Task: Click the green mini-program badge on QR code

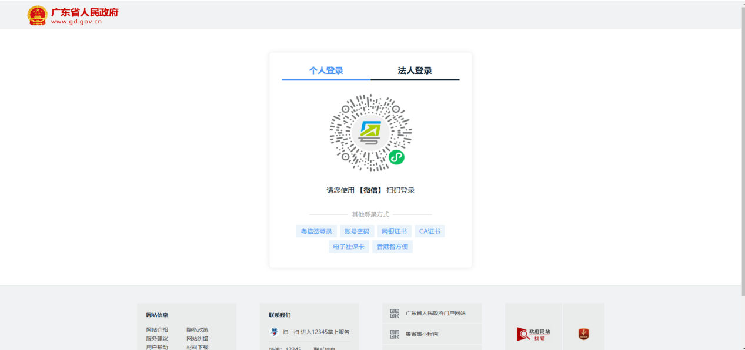Action: coord(396,157)
